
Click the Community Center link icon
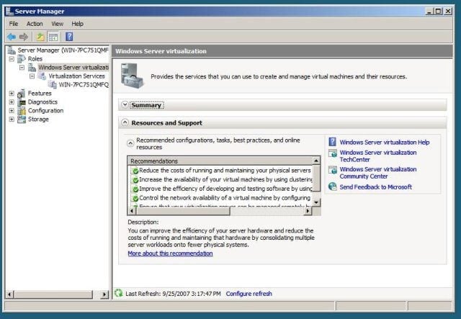[x=333, y=170]
